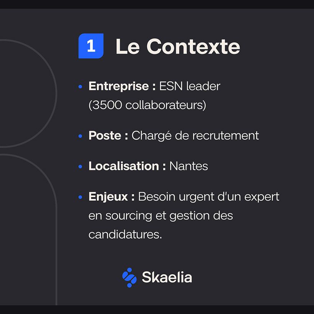Viewport: 314px width, 314px height.
Task: Click the ESN leader text
Action: 190,86
